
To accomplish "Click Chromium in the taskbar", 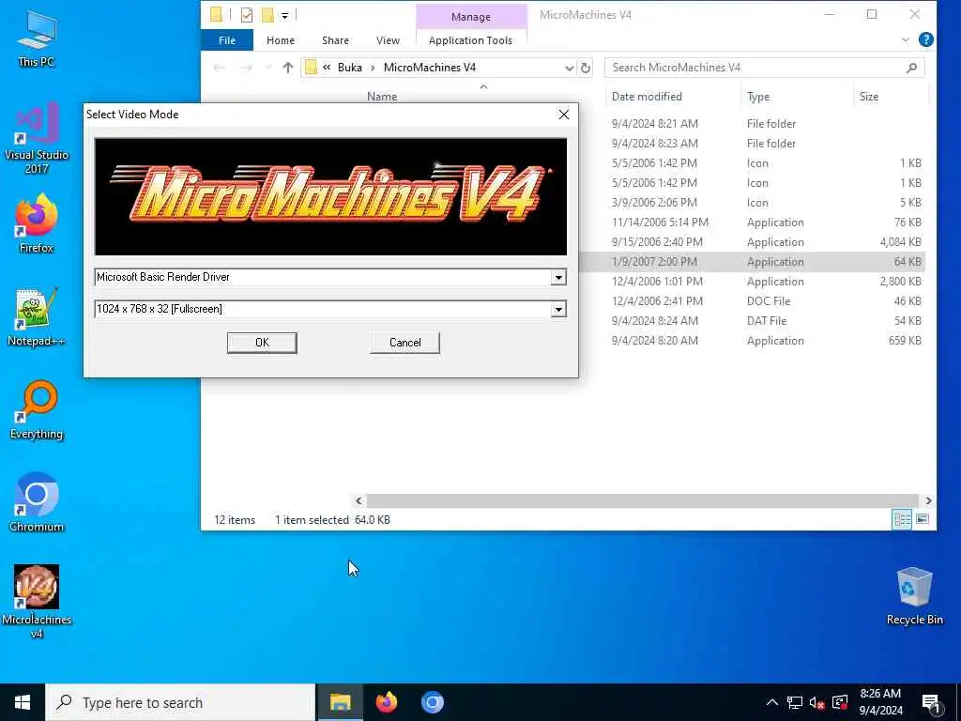I will pos(432,702).
